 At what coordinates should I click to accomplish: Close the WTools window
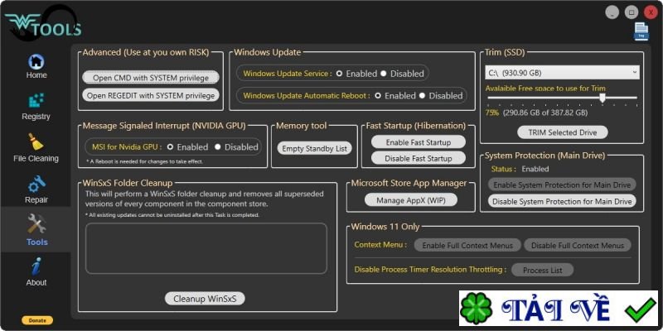[x=651, y=12]
